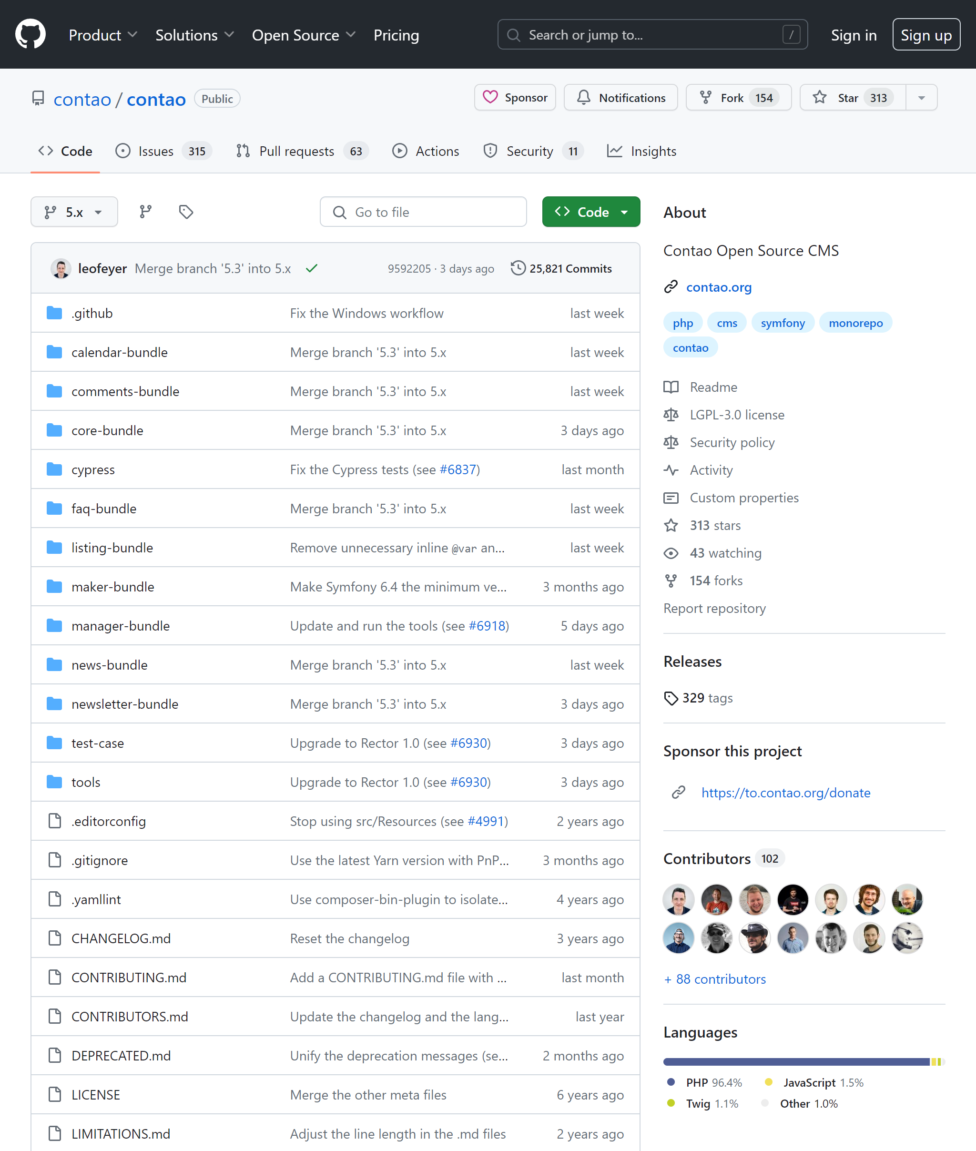This screenshot has height=1151, width=976.
Task: Expand the Open Source menu
Action: (303, 35)
